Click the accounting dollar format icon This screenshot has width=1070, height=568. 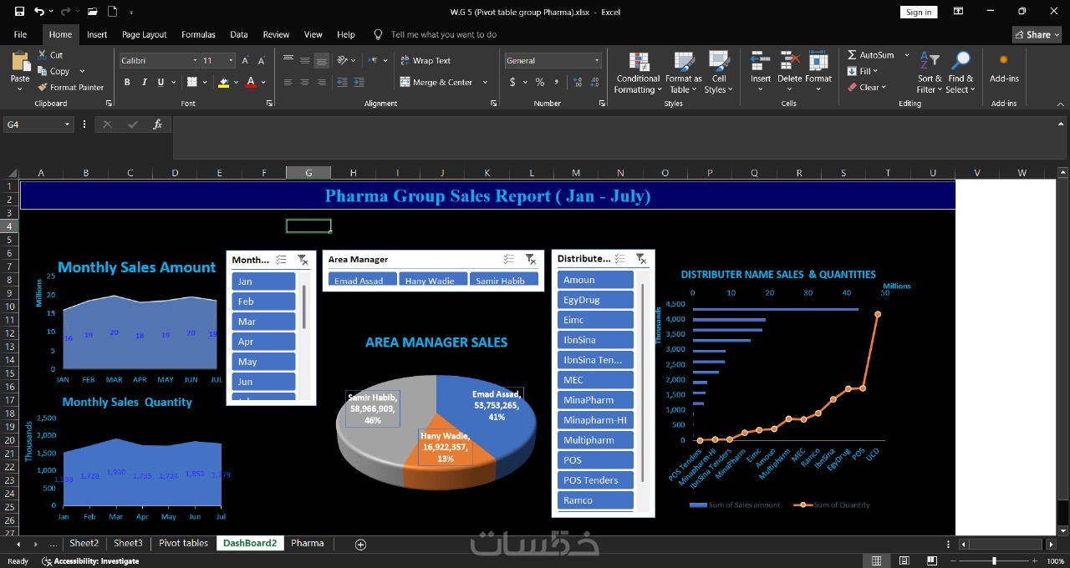pyautogui.click(x=512, y=82)
